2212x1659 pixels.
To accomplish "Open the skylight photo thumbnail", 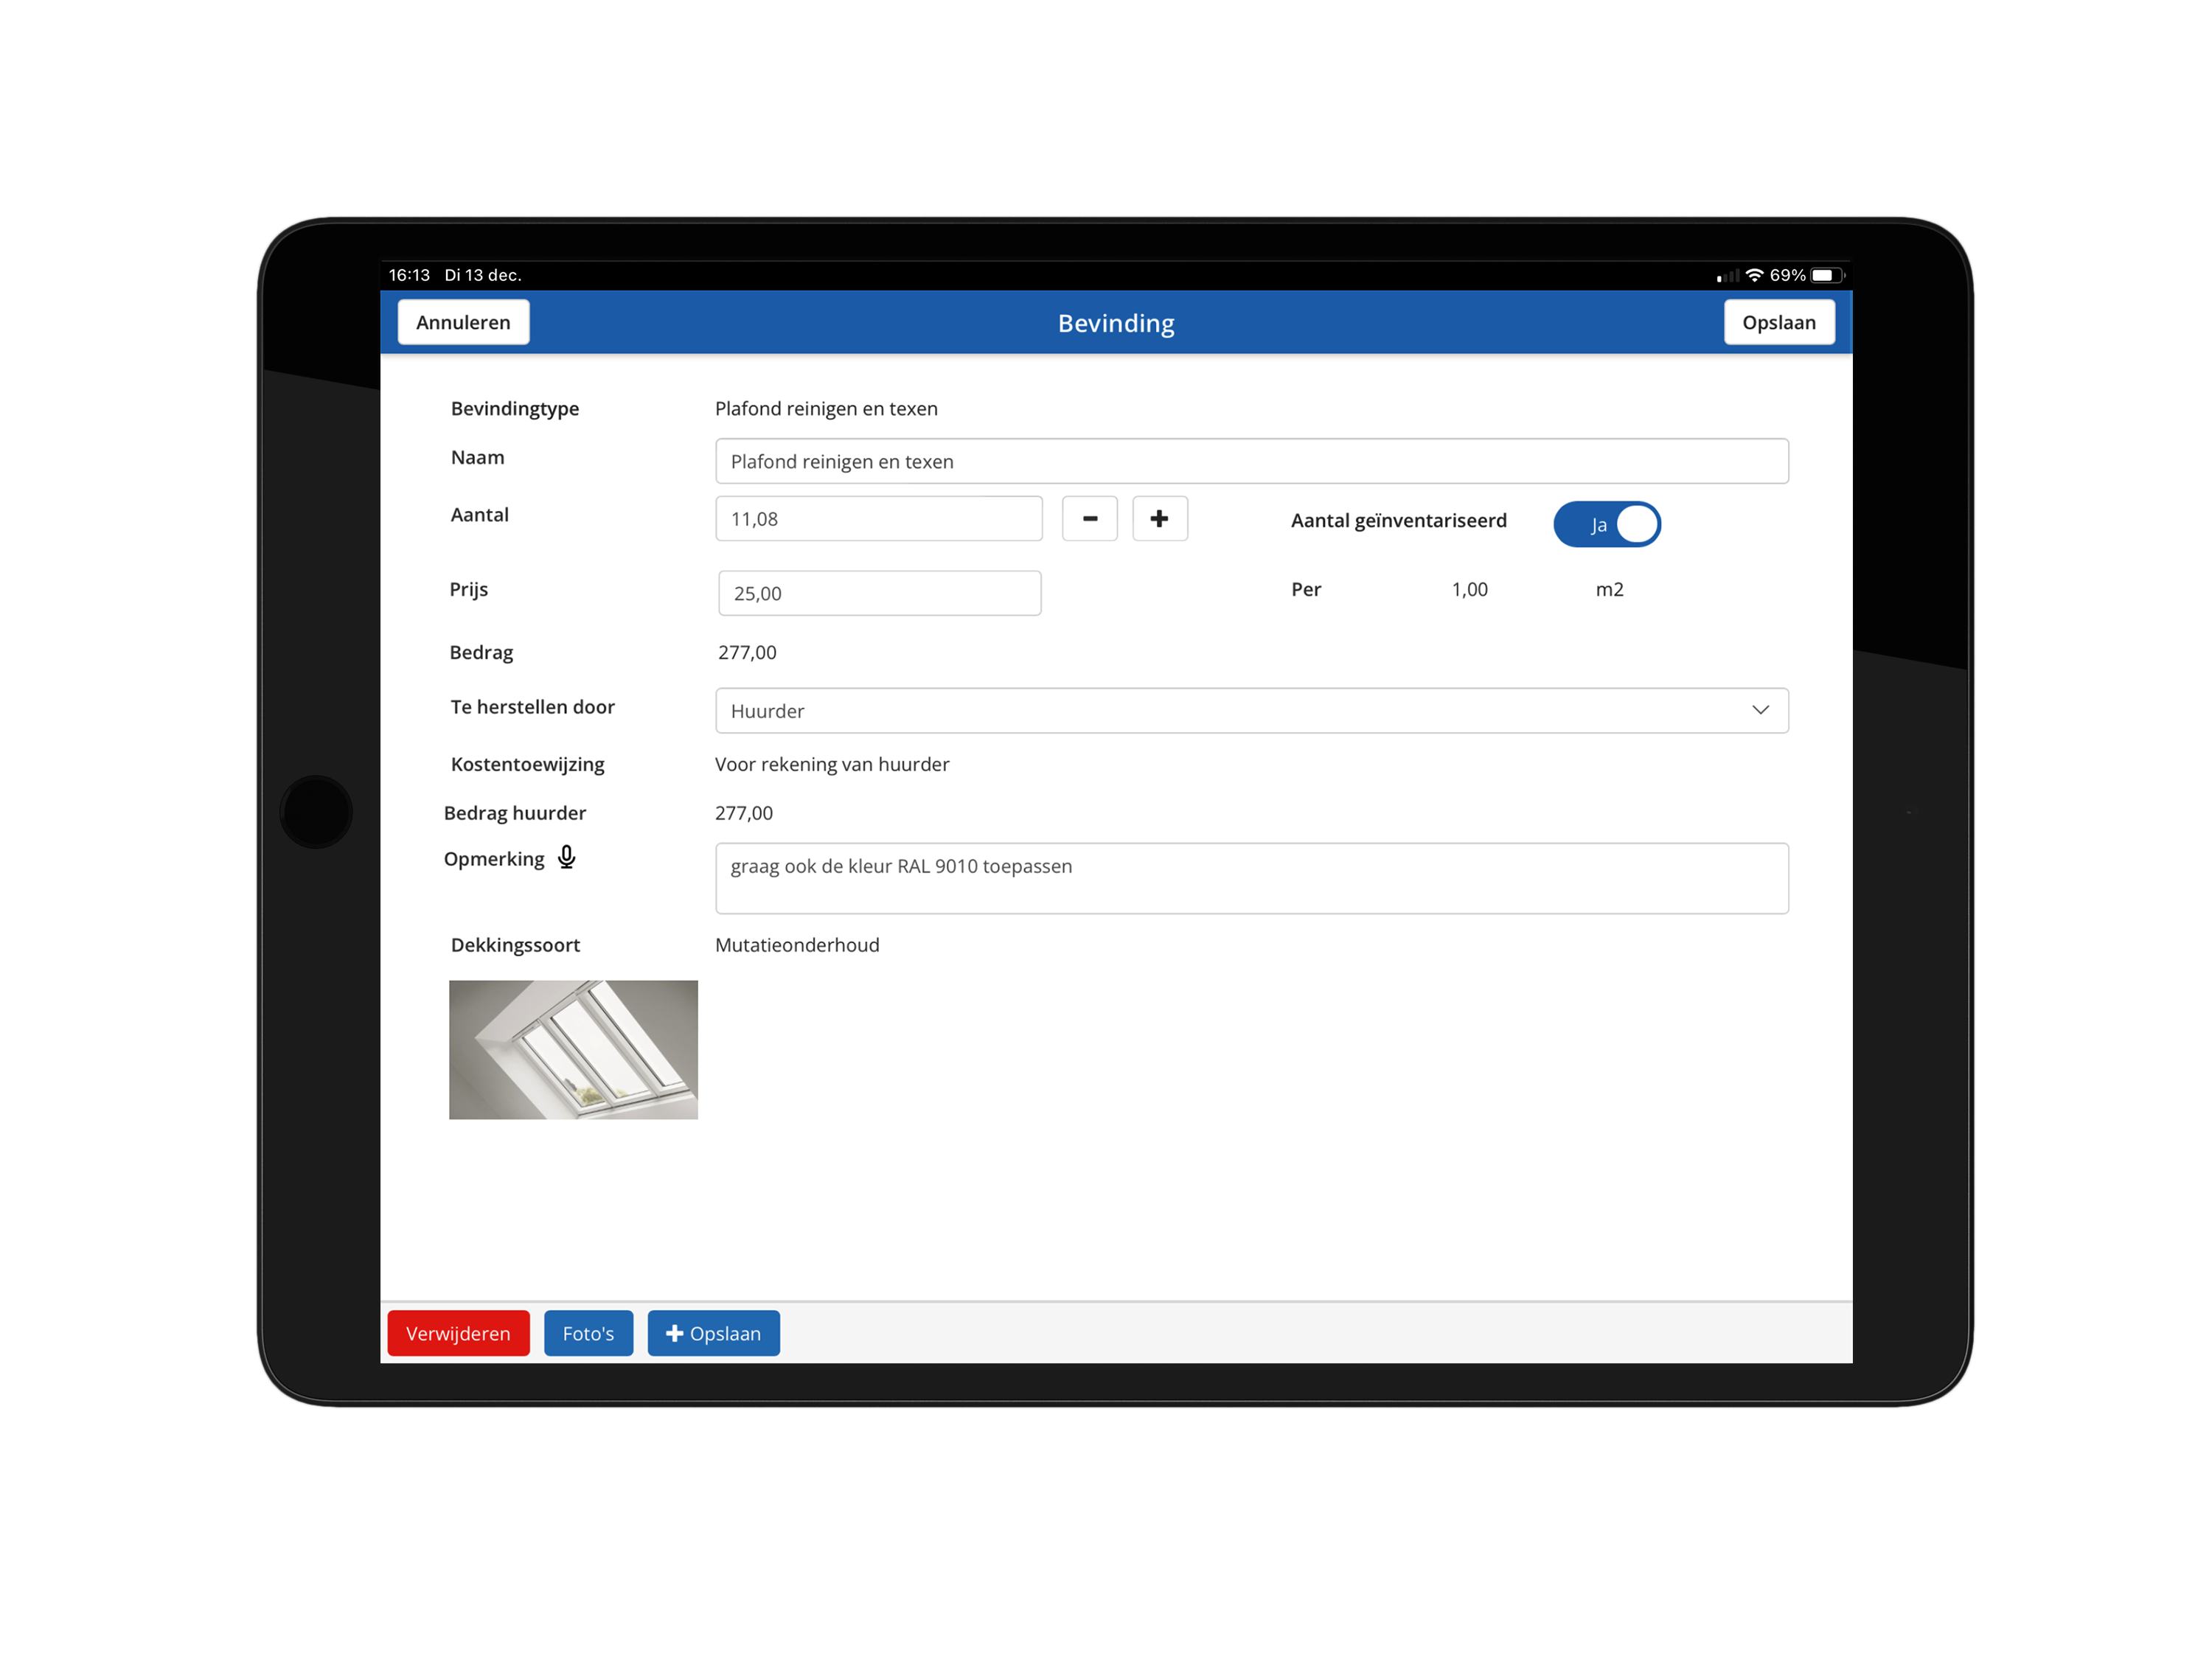I will click(x=573, y=1049).
